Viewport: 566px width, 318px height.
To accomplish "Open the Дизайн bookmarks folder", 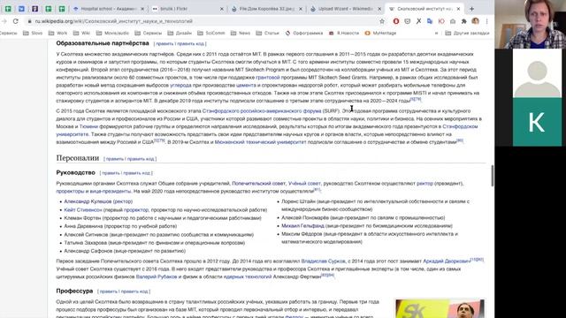I will (x=180, y=33).
